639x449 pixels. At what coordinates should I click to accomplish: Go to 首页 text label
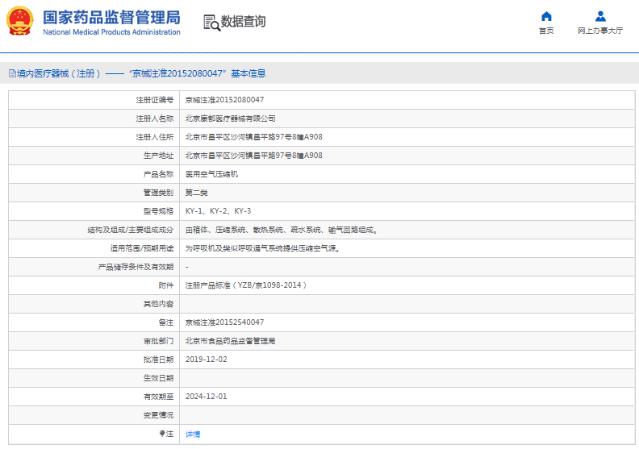pyautogui.click(x=546, y=31)
